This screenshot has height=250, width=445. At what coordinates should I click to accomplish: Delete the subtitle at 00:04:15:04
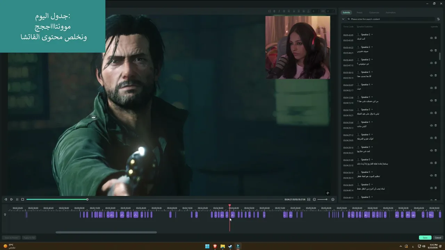pyautogui.click(x=436, y=113)
